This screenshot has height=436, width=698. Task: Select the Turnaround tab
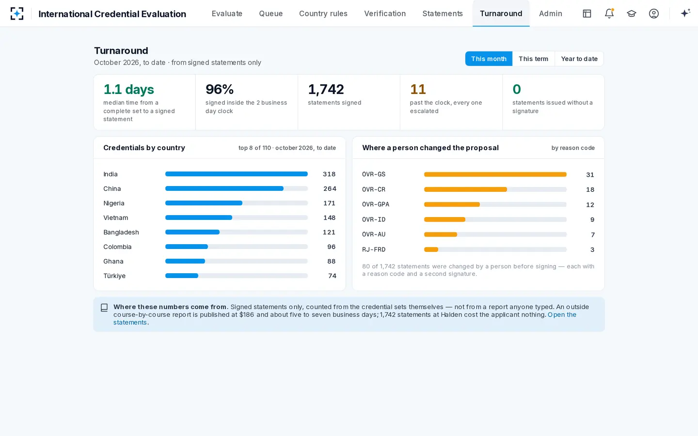tap(501, 14)
